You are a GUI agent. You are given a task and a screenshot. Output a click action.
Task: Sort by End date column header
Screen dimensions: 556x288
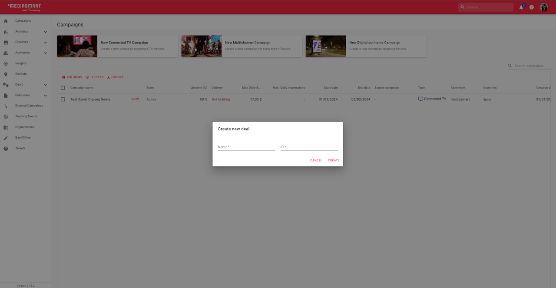click(364, 88)
